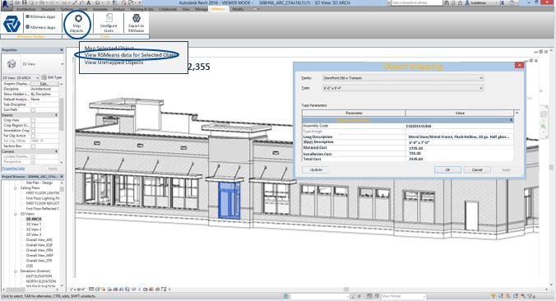Close the Project Browser panel
Screen dimensions: 556x301
point(62,177)
